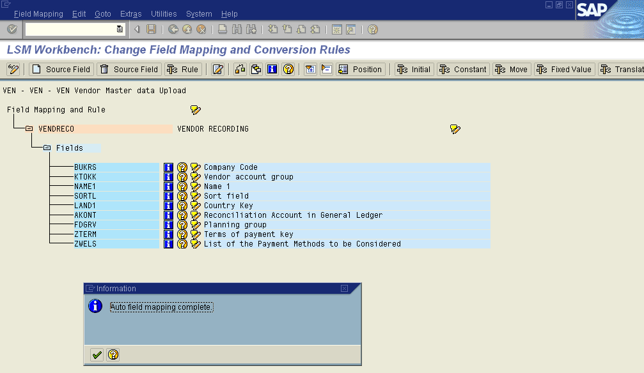Click the question mark icon beside NAME1
The height and width of the screenshot is (373, 644).
pyautogui.click(x=182, y=187)
